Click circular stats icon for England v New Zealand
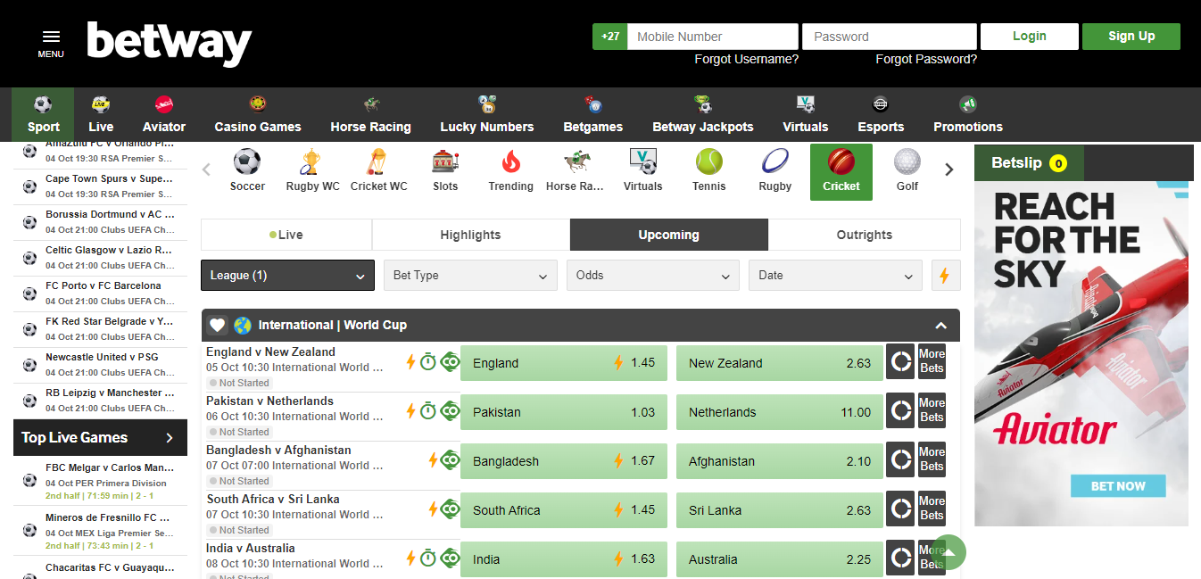Viewport: 1201px width, 579px height. [x=900, y=363]
